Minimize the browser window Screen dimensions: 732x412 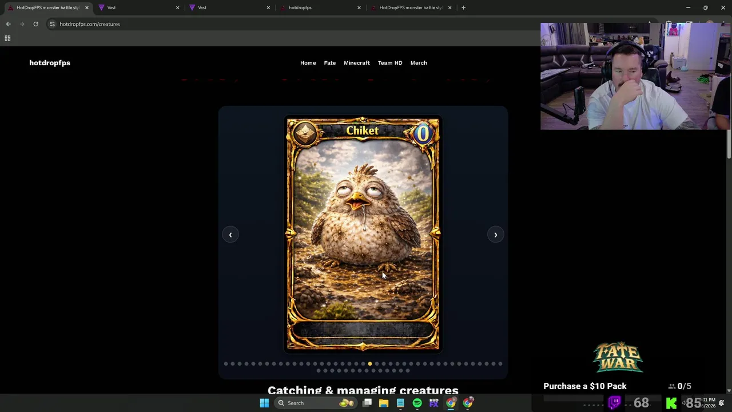[x=689, y=7]
